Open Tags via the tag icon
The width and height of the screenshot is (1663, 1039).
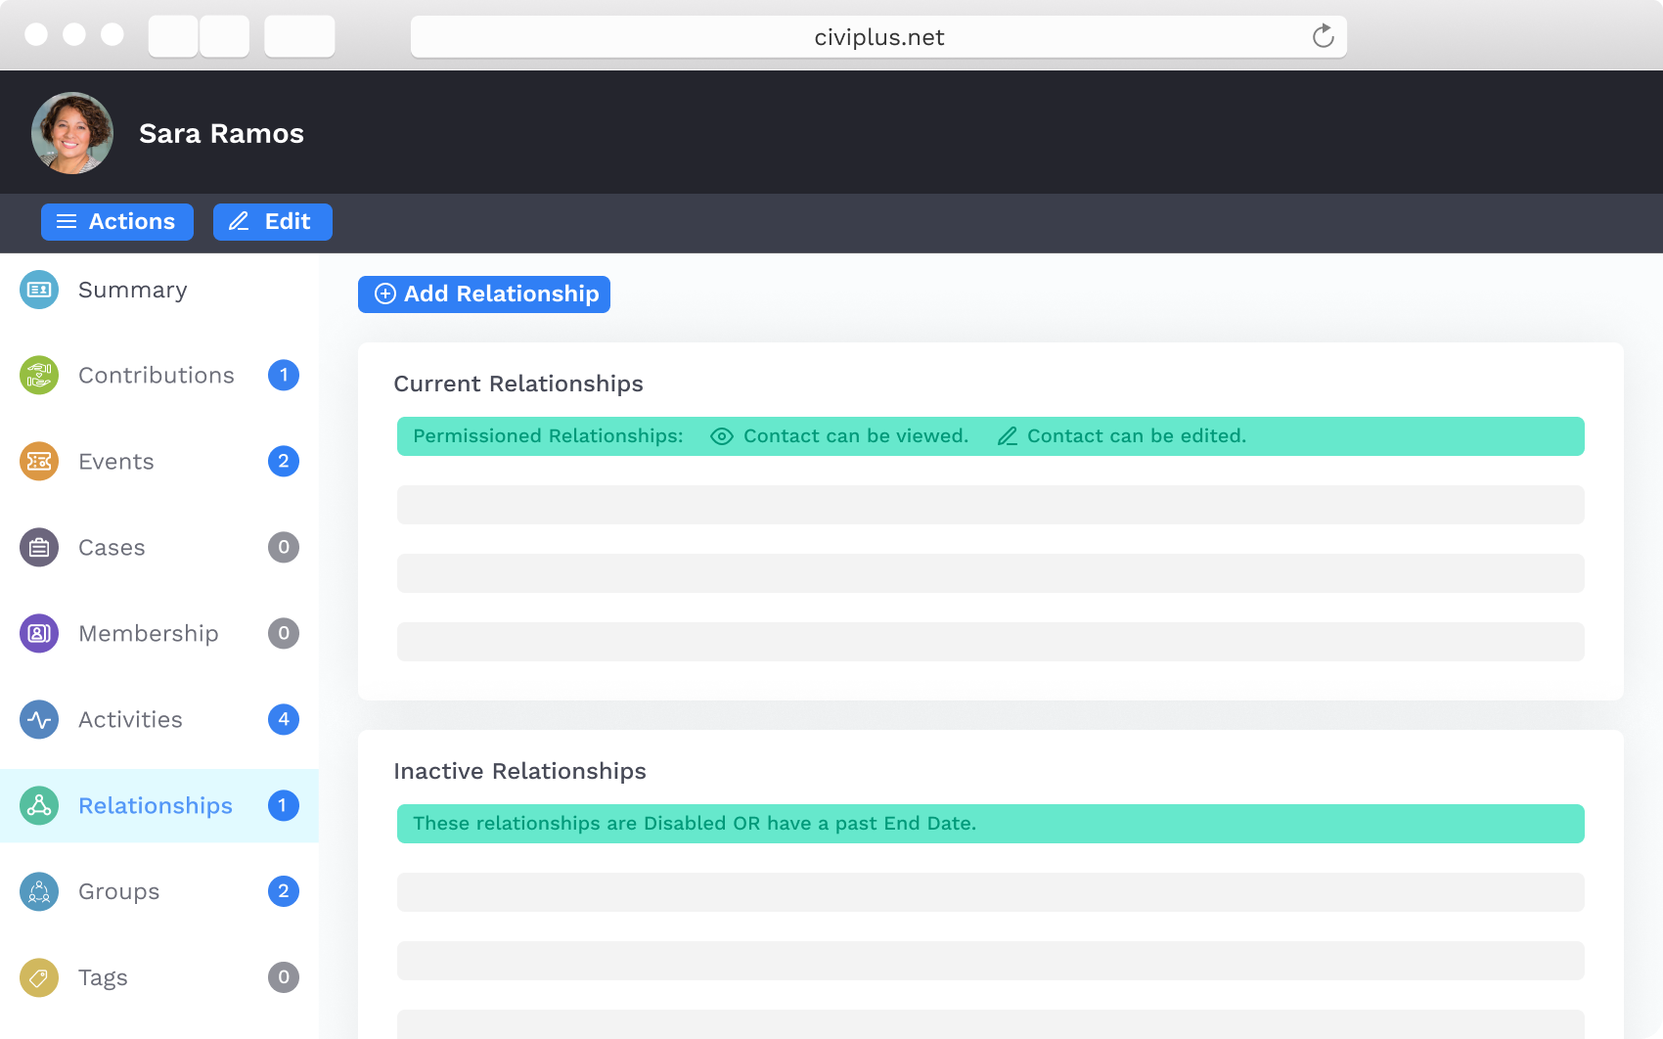pos(38,976)
